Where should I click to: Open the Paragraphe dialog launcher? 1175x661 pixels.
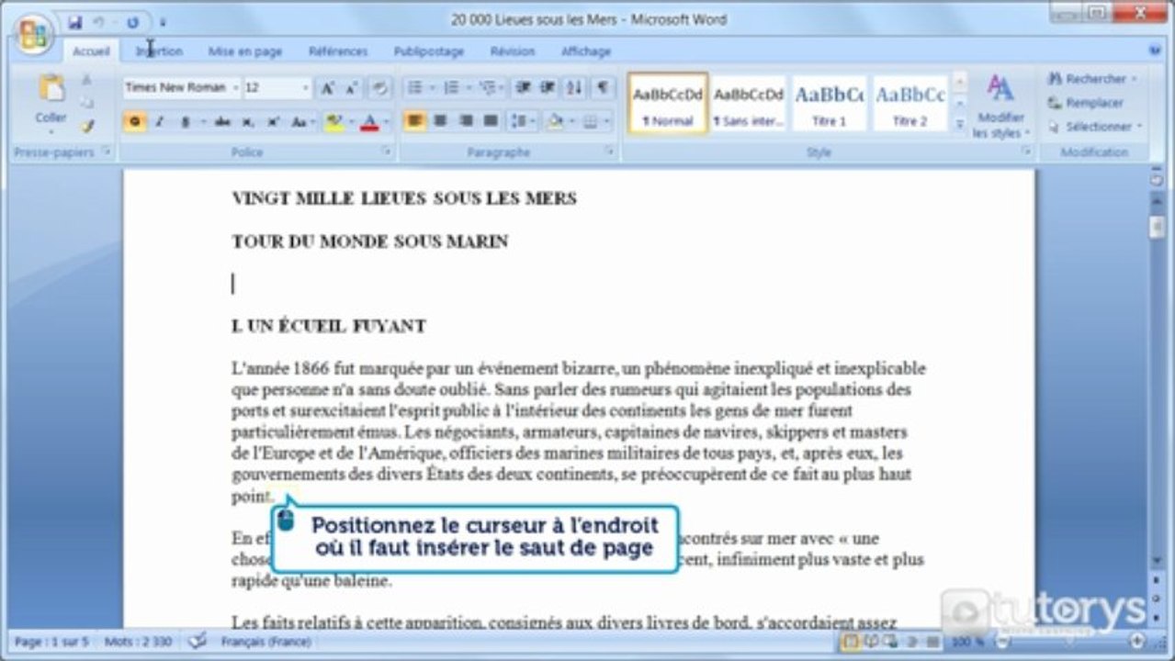point(609,151)
